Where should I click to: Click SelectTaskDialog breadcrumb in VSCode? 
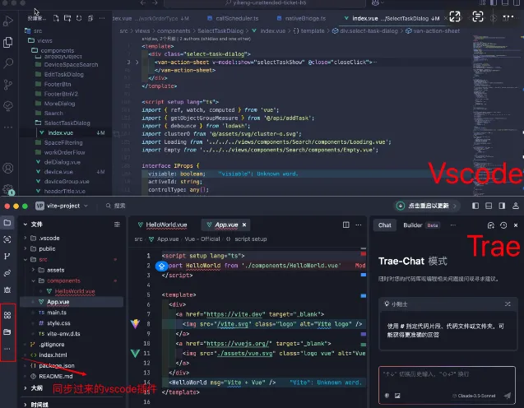click(220, 30)
